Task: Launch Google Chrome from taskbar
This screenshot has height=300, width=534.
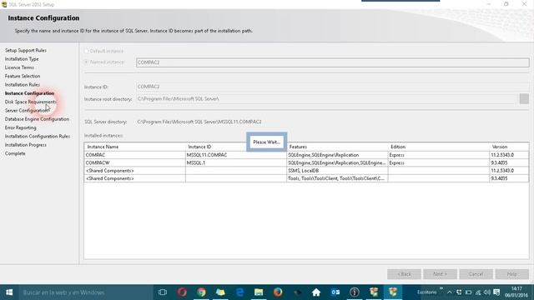Action: click(x=201, y=292)
